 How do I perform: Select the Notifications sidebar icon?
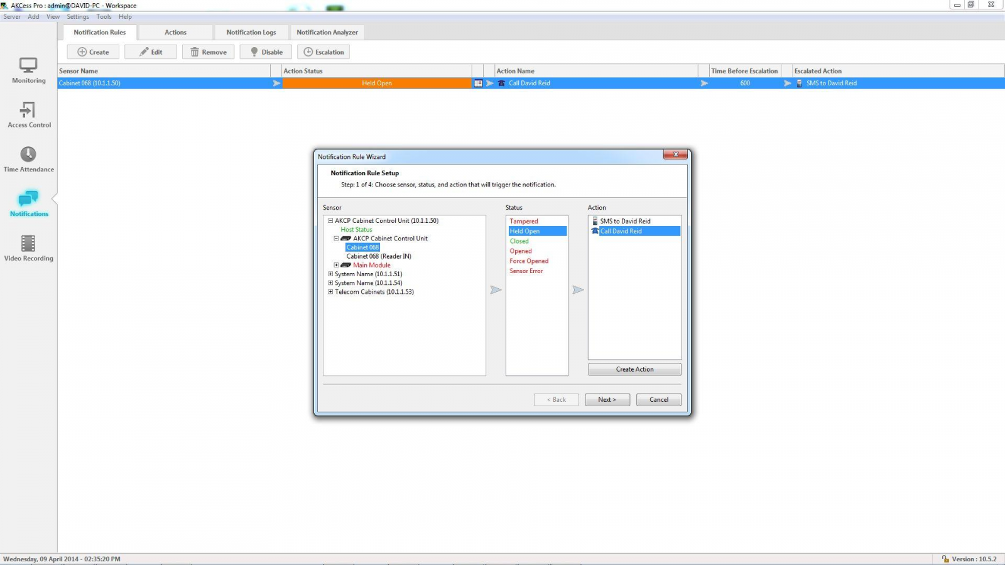click(28, 203)
